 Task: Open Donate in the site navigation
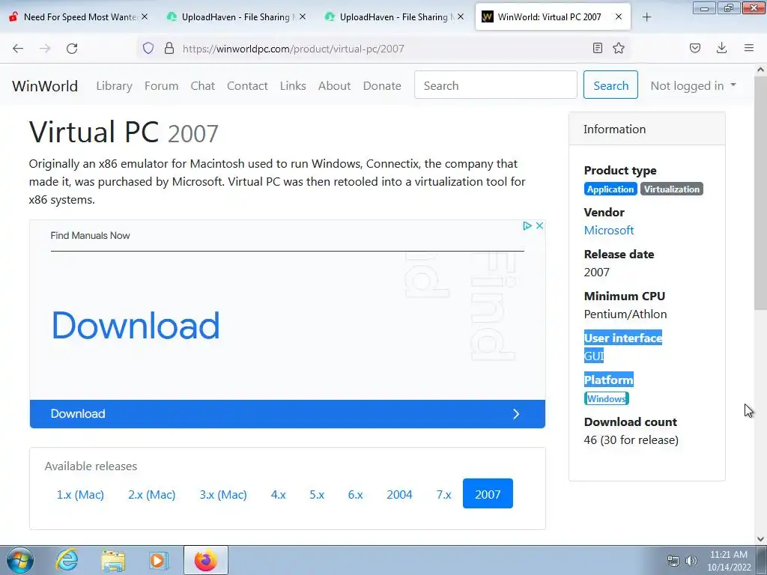pos(382,85)
